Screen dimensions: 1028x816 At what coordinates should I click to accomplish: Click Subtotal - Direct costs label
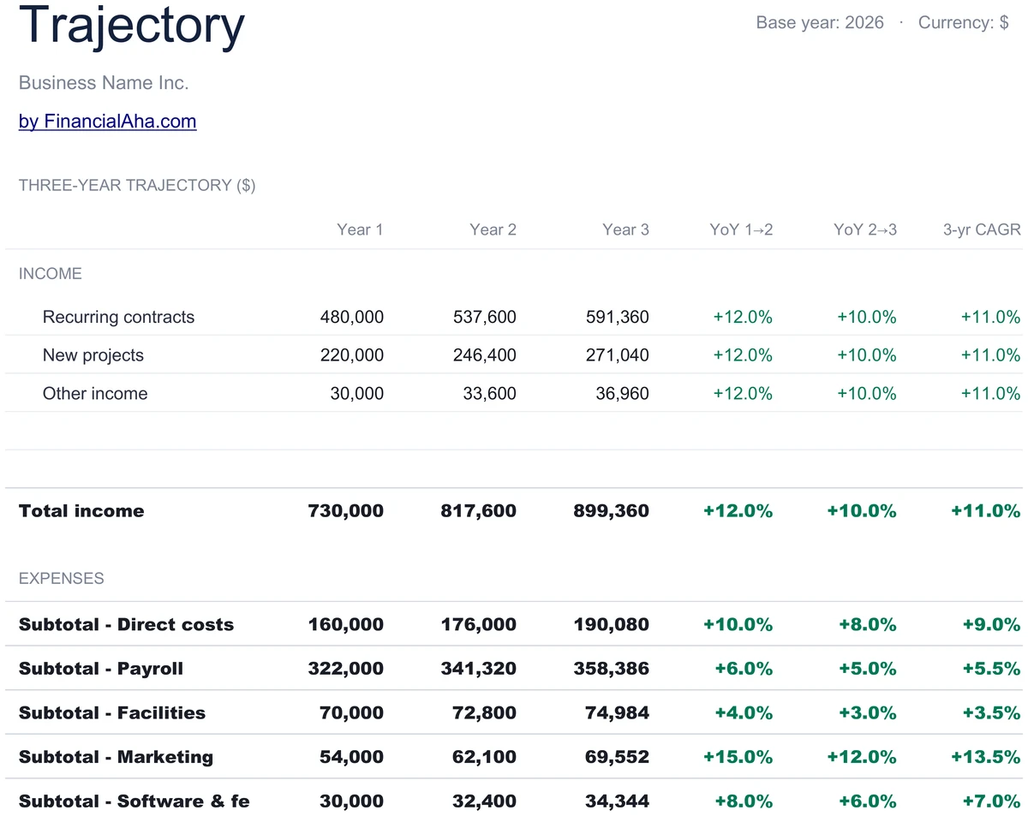[x=126, y=624]
